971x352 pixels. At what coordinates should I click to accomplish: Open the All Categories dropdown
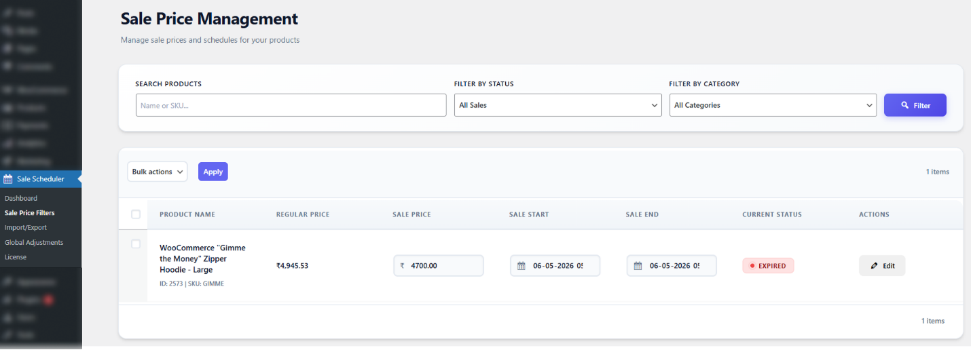(x=773, y=105)
